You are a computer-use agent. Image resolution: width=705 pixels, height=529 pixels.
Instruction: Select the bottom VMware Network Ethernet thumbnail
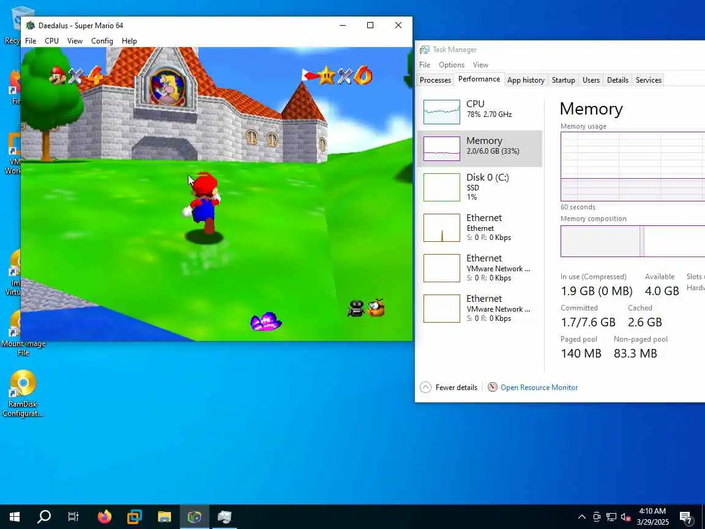441,309
